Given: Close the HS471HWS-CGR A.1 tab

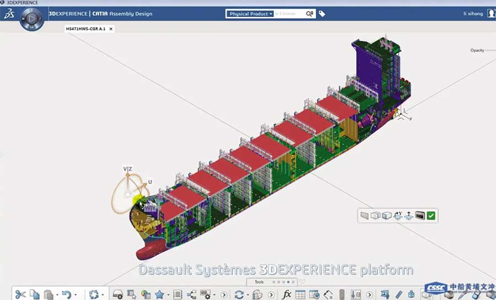Looking at the screenshot, I should click(x=111, y=29).
